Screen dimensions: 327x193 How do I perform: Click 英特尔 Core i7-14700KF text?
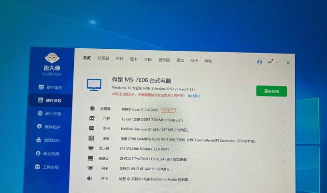140,110
